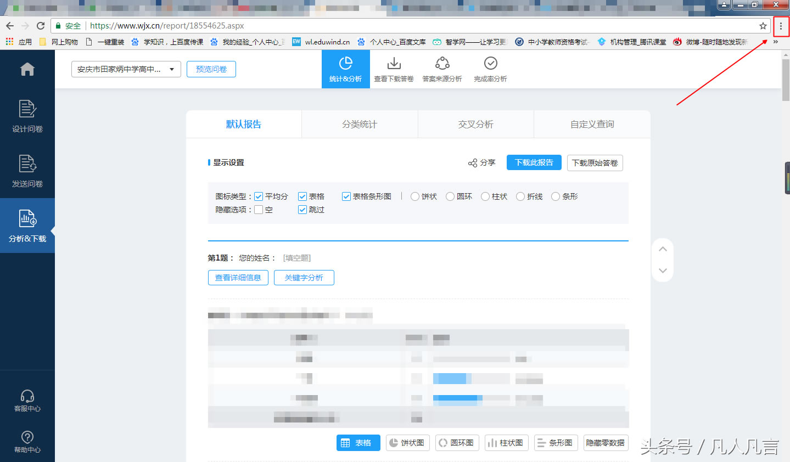Open 设计问卷 from the left sidebar
The image size is (790, 462).
pyautogui.click(x=27, y=116)
